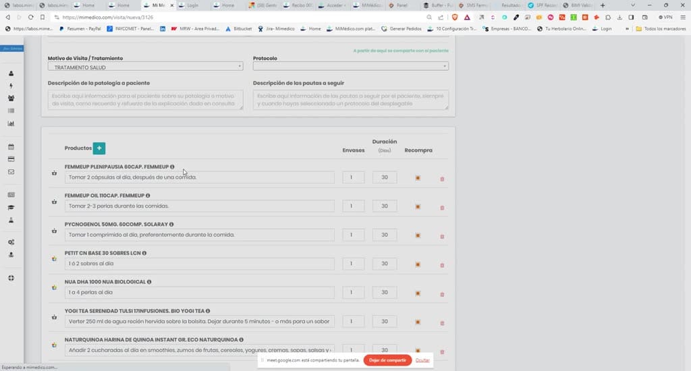Screen dimensions: 691x371
Task: Delete PETIT CN BASE product with trash icon
Action: coord(442,265)
